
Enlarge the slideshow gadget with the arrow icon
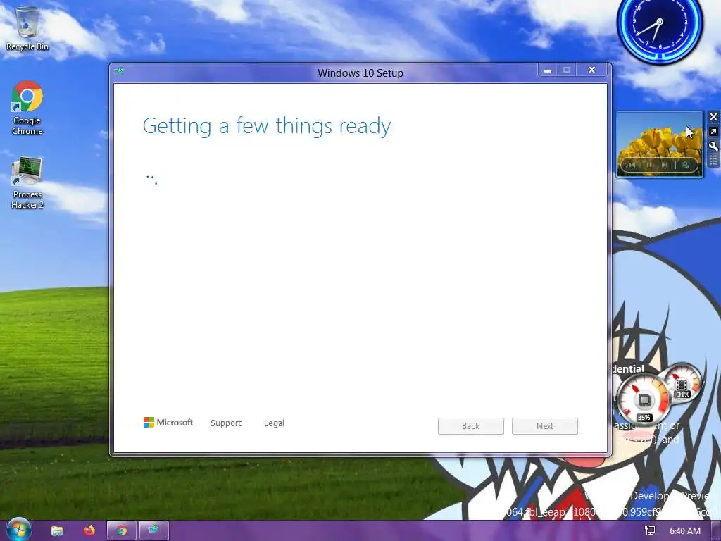[713, 132]
